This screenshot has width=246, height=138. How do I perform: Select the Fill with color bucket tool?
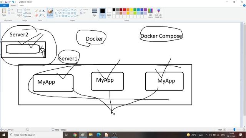pos(40,11)
